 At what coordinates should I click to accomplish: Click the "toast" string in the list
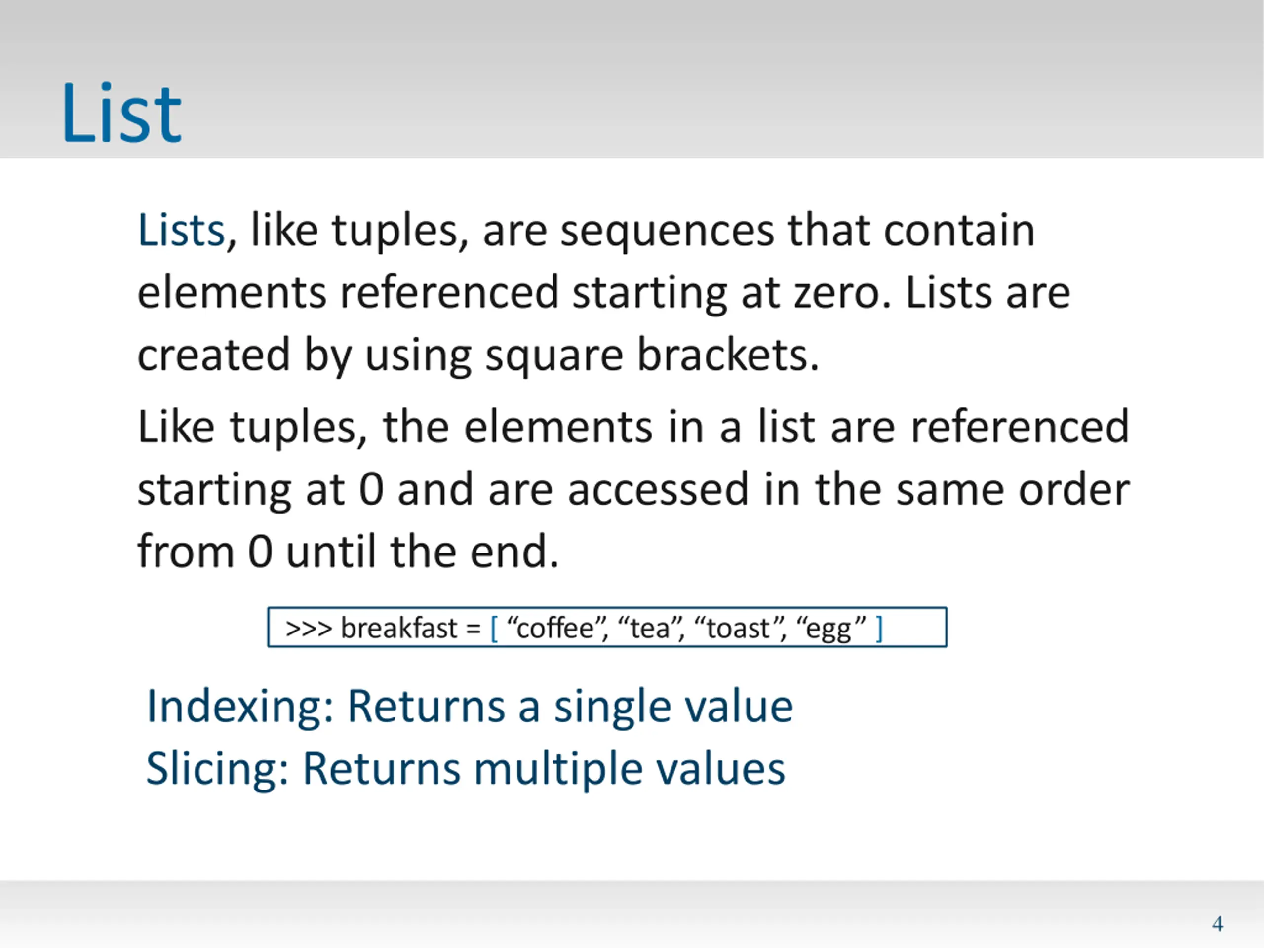(x=737, y=629)
